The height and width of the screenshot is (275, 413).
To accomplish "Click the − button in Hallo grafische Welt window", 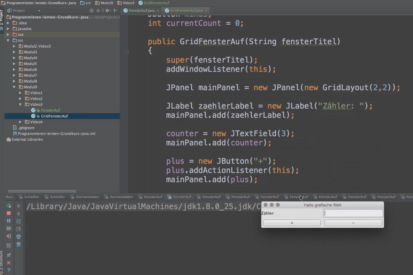I will pos(353,223).
